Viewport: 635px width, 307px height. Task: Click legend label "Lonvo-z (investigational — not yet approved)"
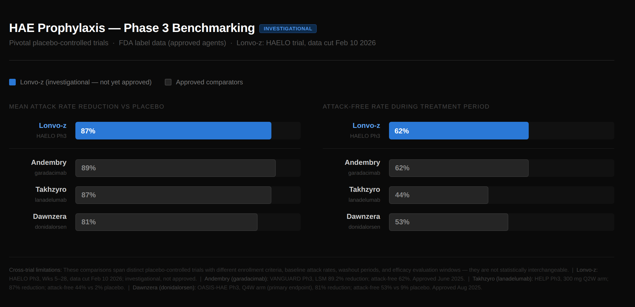click(86, 82)
